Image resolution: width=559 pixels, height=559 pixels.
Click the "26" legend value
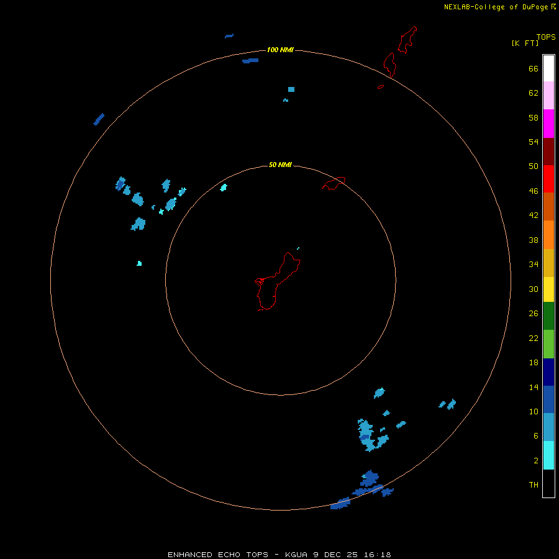point(534,314)
